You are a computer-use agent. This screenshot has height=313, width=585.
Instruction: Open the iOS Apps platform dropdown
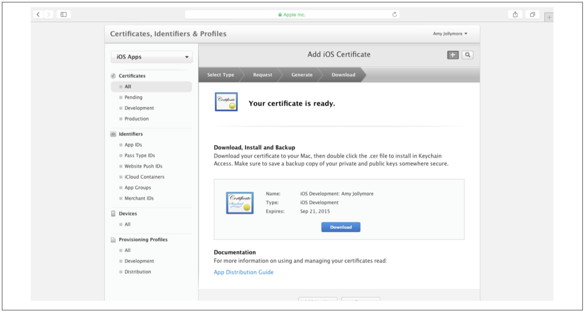coord(152,57)
